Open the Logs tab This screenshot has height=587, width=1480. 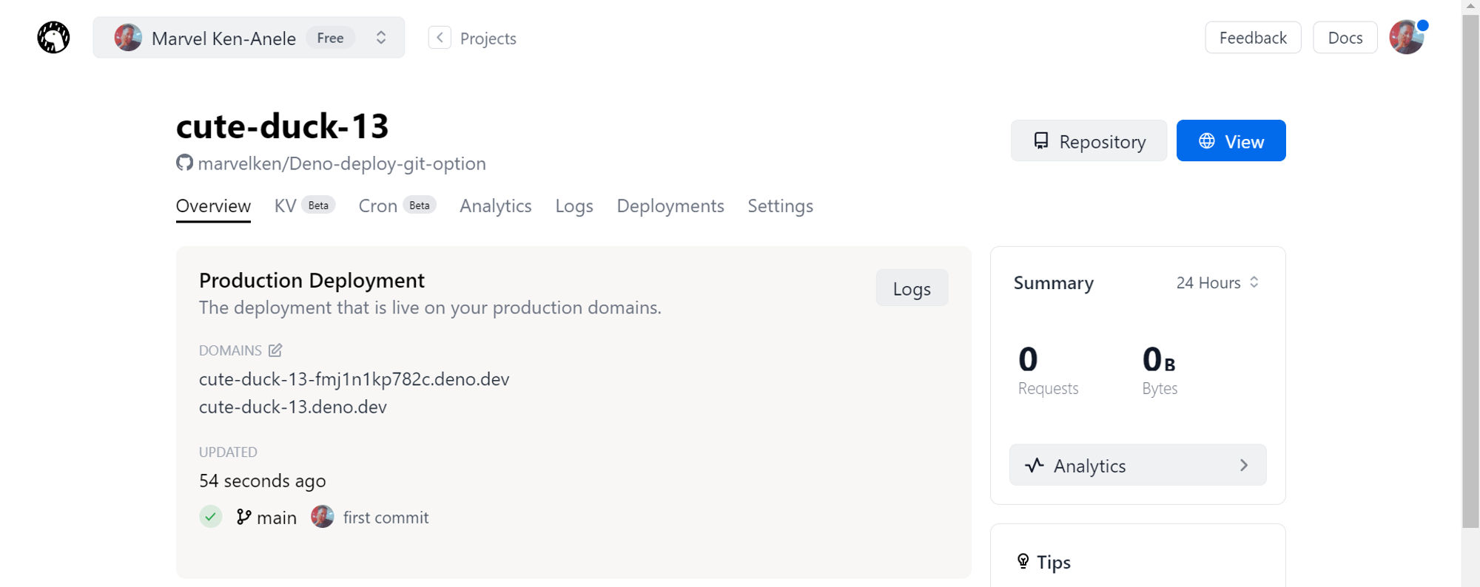[x=574, y=206]
